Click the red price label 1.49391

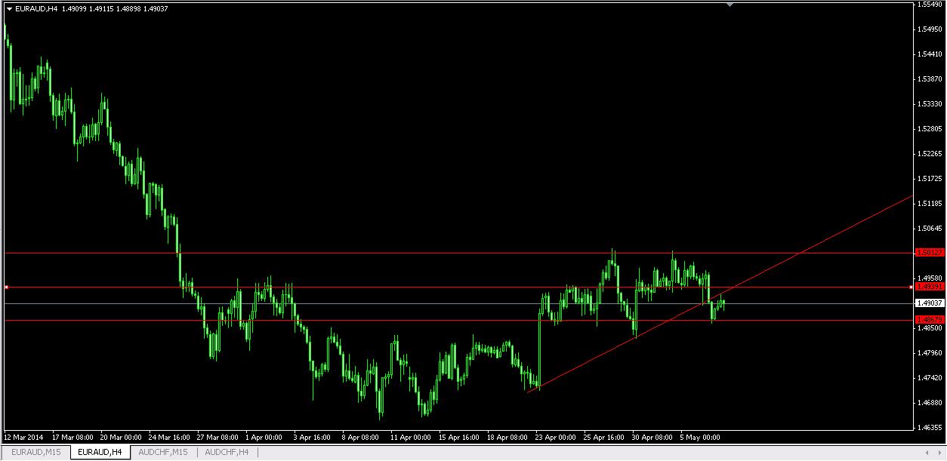(930, 287)
